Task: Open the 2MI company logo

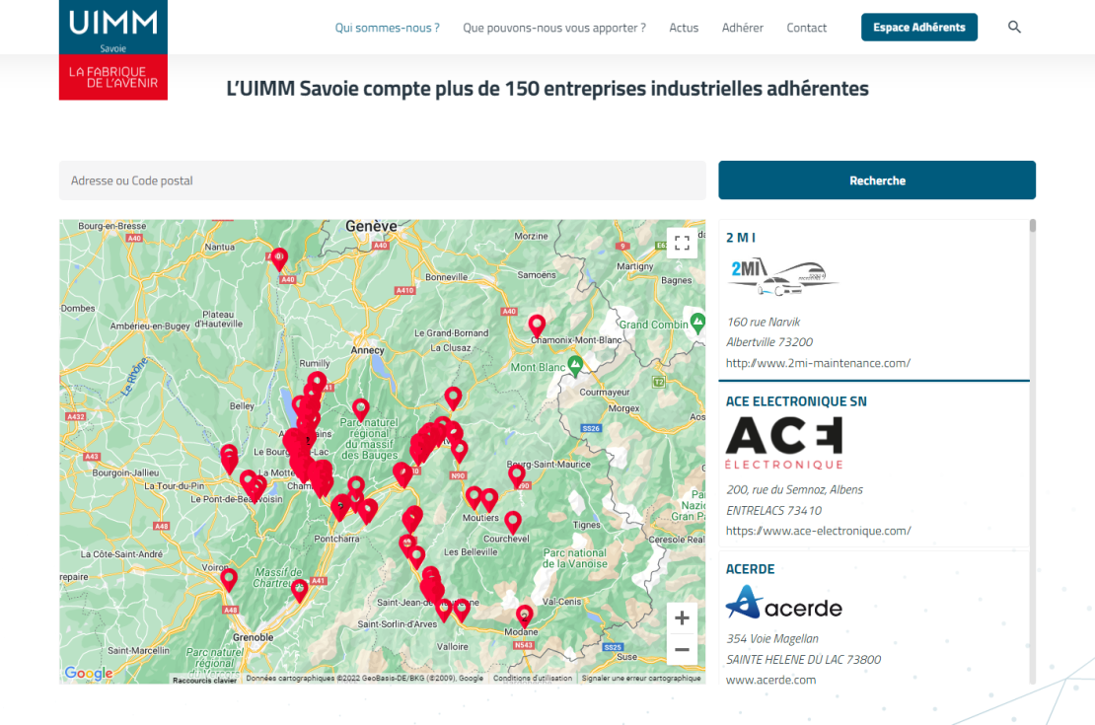Action: point(783,276)
